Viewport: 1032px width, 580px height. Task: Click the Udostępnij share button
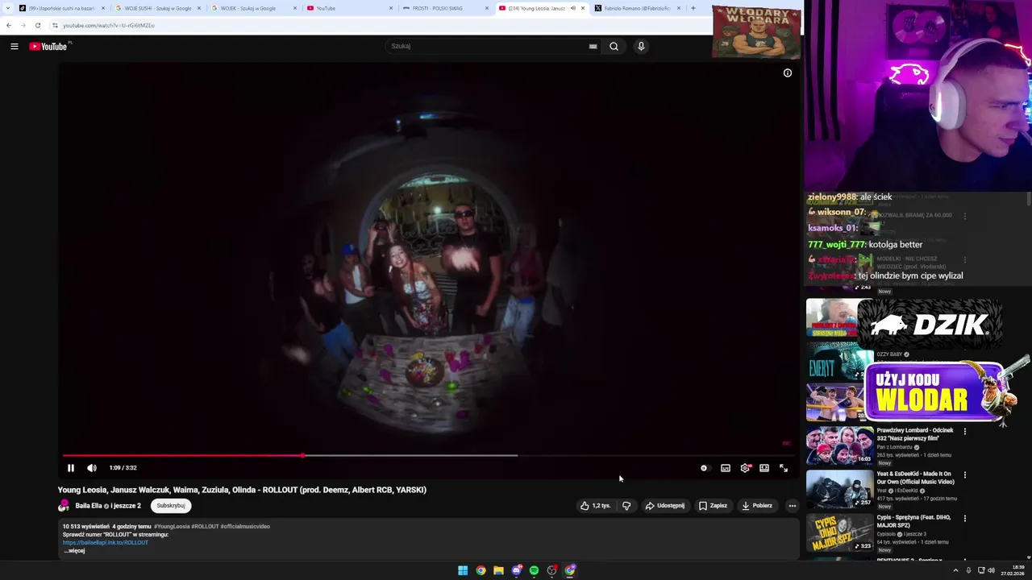tap(665, 506)
